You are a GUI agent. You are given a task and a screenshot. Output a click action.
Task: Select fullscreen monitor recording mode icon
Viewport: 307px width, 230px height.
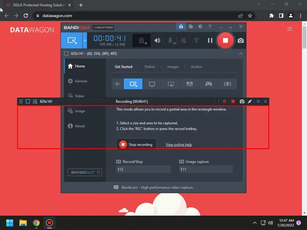pos(152,84)
